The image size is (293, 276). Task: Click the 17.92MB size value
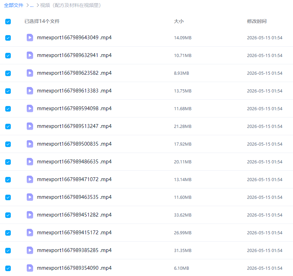(x=183, y=144)
